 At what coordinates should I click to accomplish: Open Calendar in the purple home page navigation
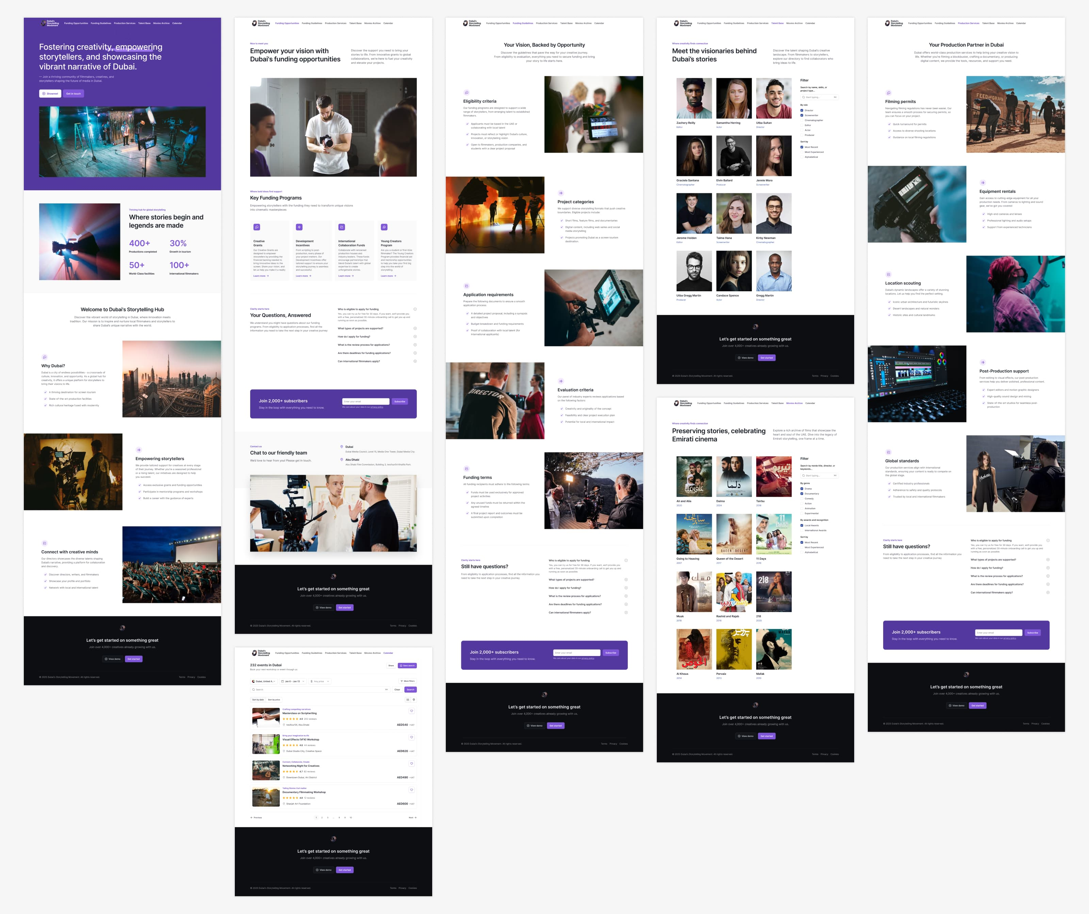(177, 23)
